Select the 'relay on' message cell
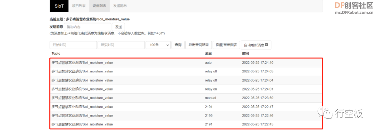 [x=211, y=89]
